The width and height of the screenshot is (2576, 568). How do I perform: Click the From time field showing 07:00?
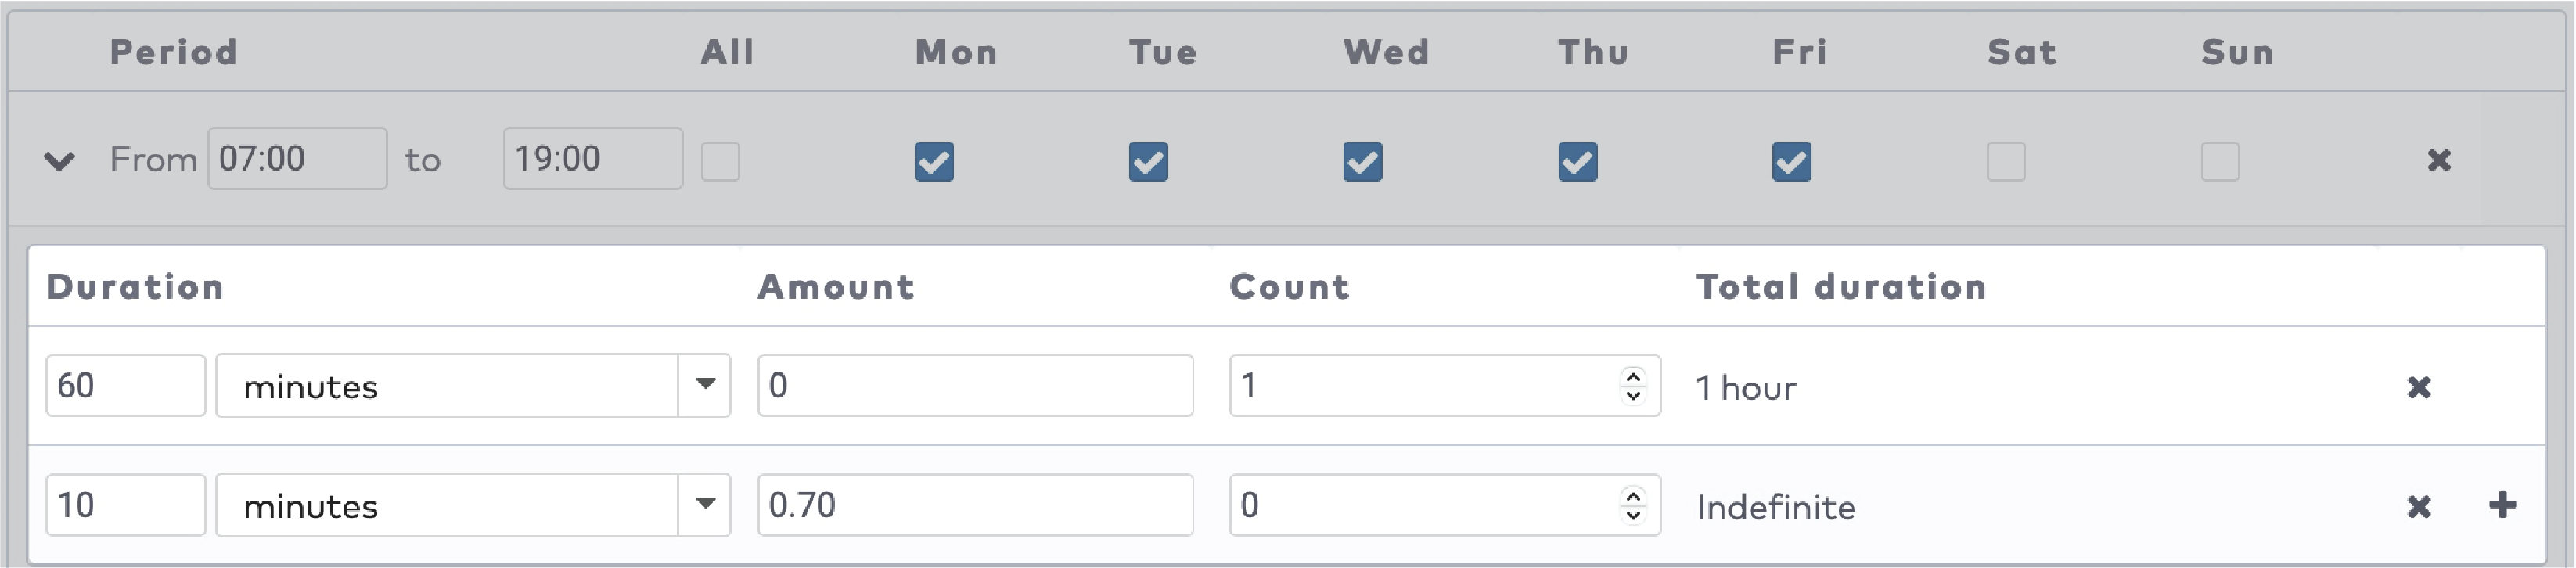(x=297, y=158)
